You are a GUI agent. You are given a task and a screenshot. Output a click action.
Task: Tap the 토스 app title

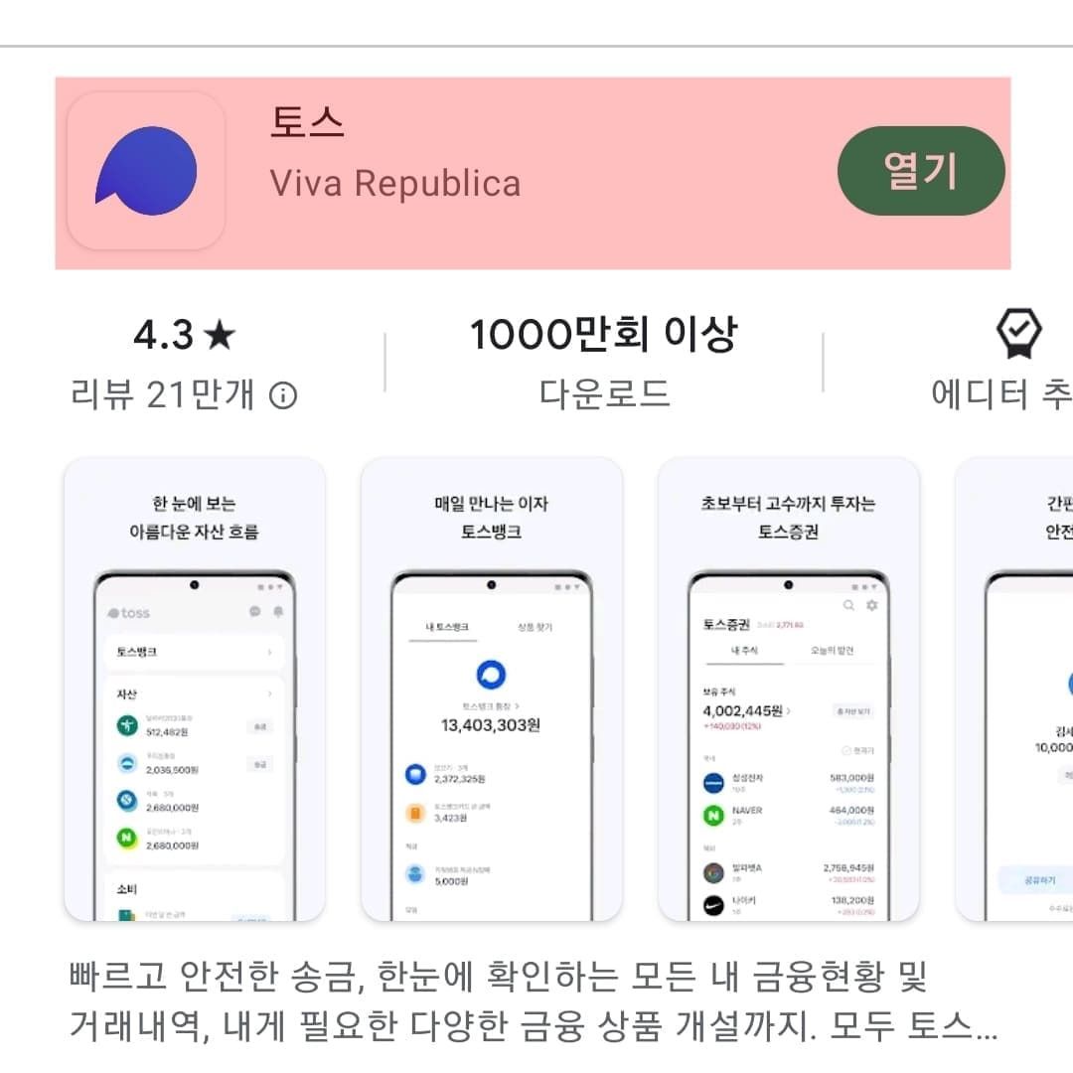(x=307, y=122)
